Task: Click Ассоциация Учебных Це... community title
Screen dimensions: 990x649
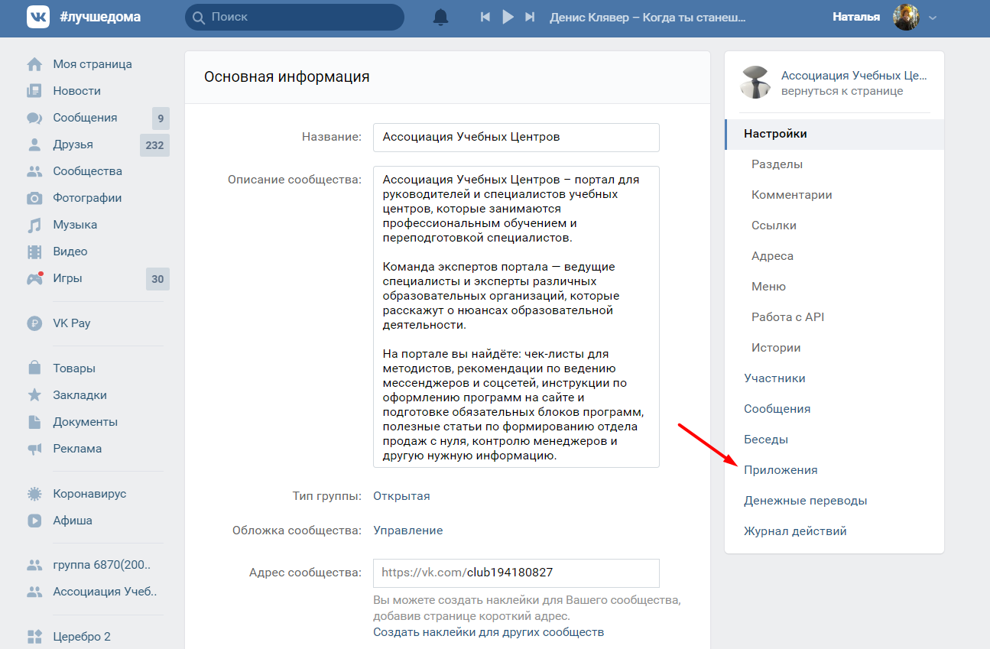Action: [854, 76]
